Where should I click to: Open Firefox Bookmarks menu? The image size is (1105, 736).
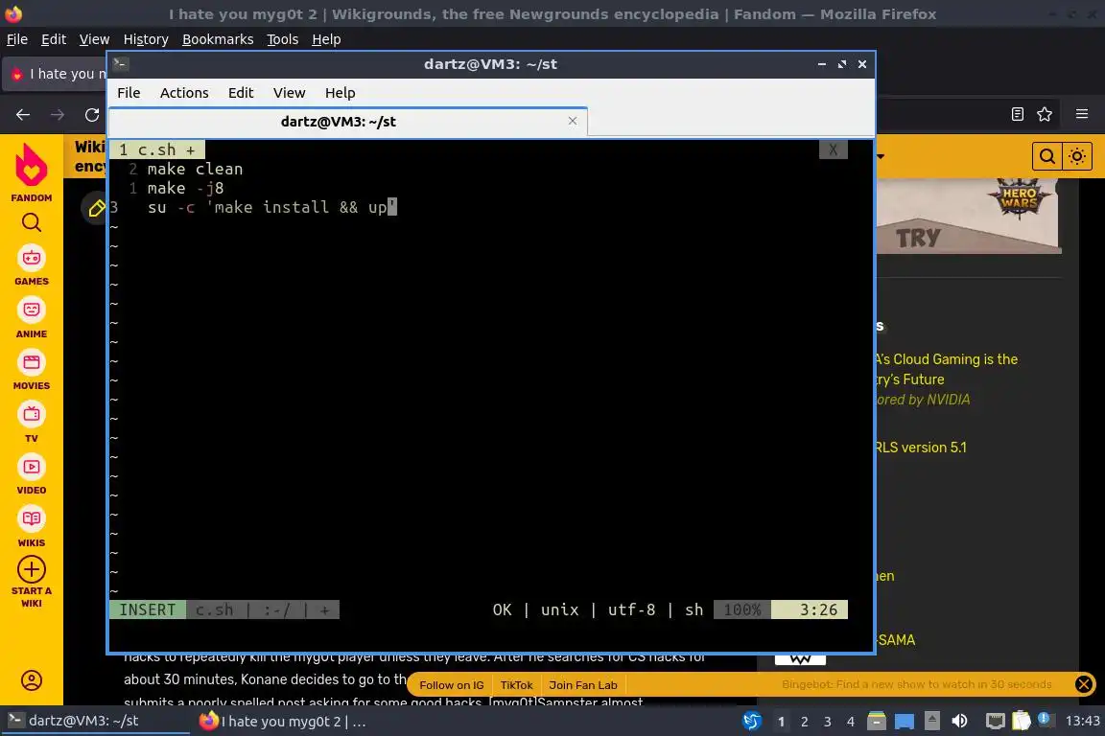(218, 39)
